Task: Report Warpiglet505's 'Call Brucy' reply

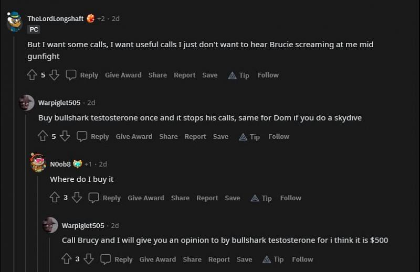Action: tap(219, 259)
